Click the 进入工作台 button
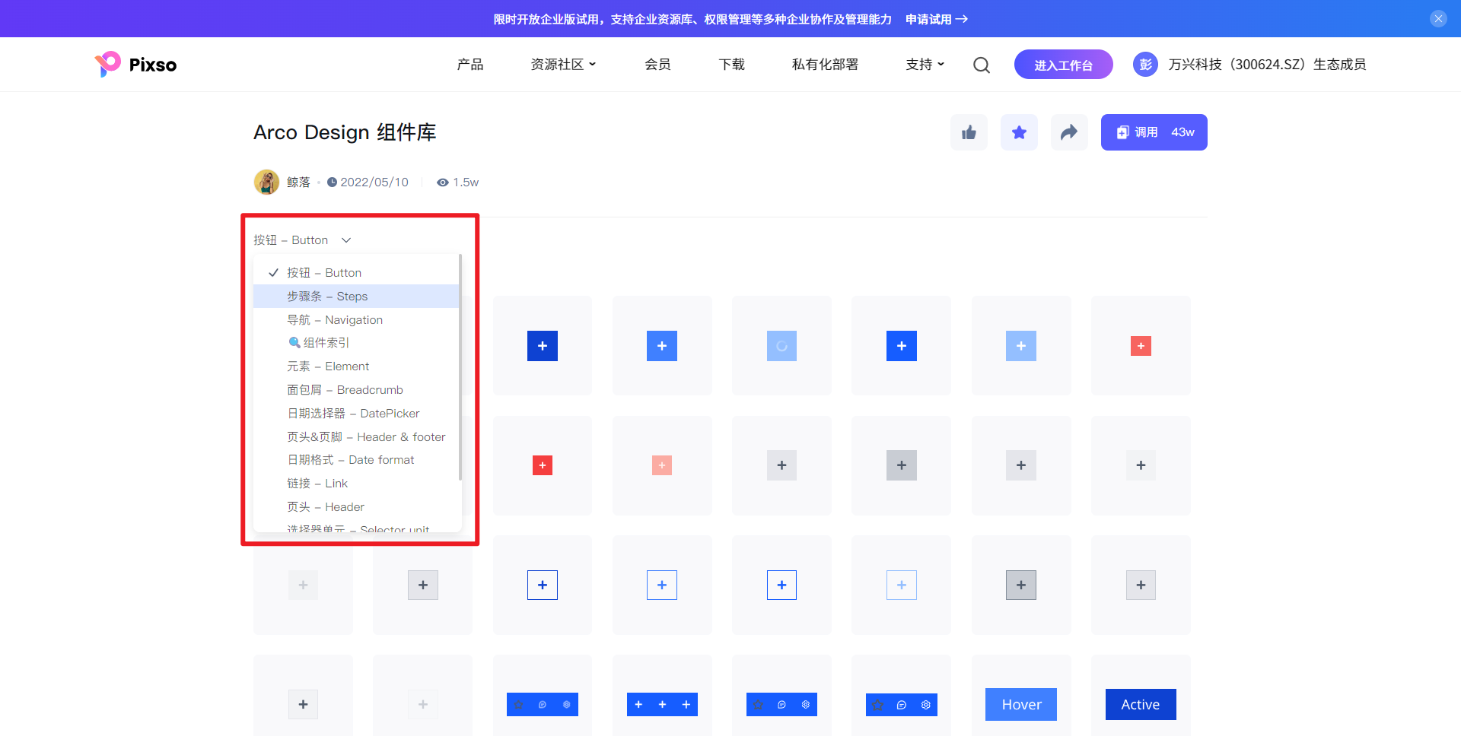The image size is (1461, 736). pos(1063,65)
